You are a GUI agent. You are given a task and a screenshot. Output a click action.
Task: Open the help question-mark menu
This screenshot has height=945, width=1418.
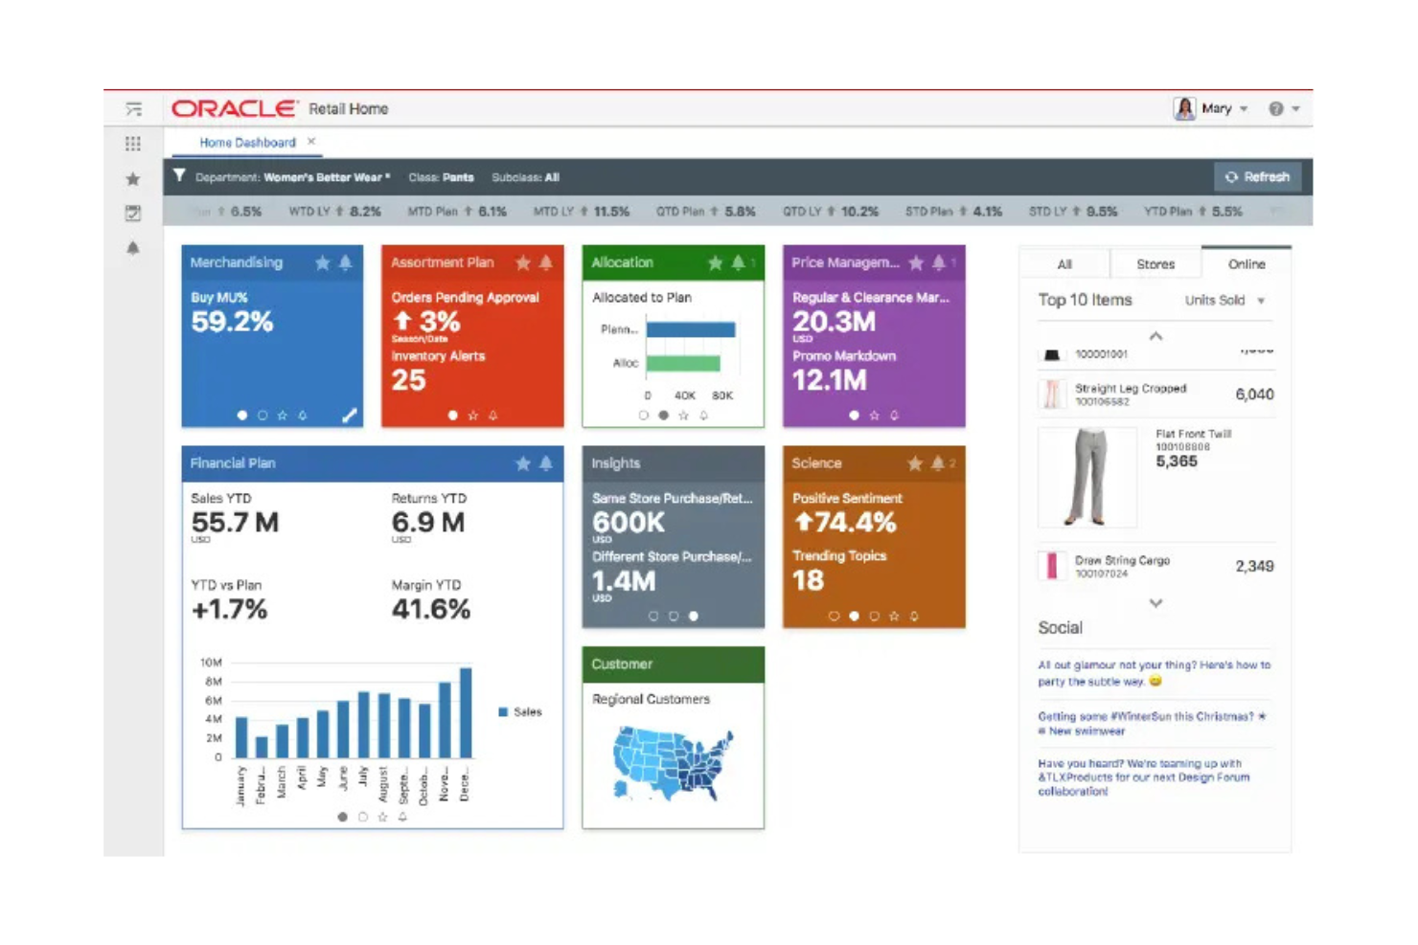pyautogui.click(x=1275, y=108)
